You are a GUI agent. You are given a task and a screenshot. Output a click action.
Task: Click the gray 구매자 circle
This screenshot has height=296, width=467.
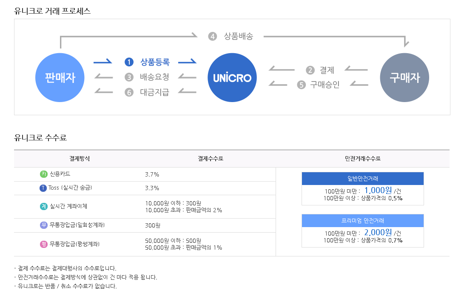point(404,77)
